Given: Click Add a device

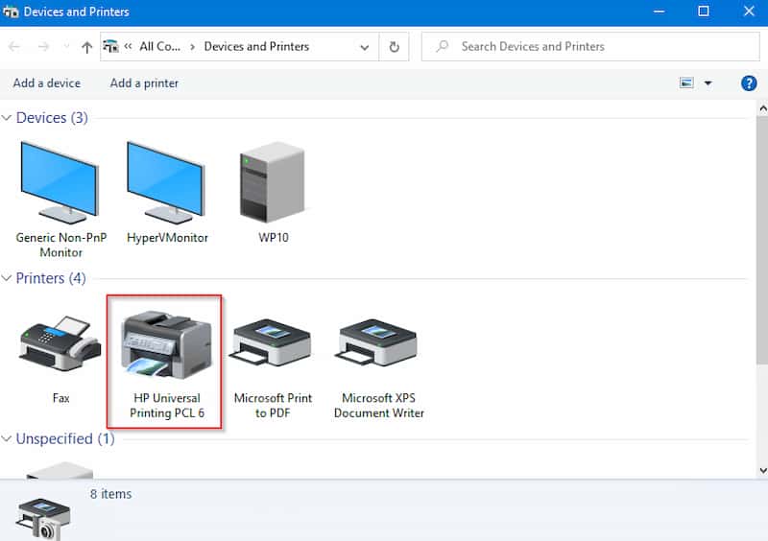Looking at the screenshot, I should [x=47, y=83].
